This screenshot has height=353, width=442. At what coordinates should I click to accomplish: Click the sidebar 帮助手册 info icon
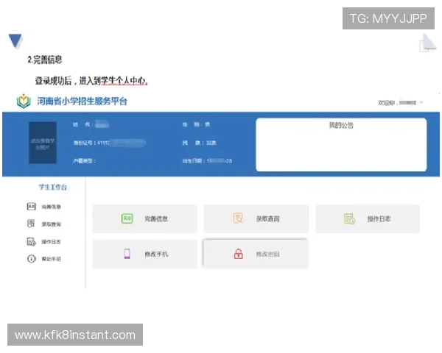(31, 259)
